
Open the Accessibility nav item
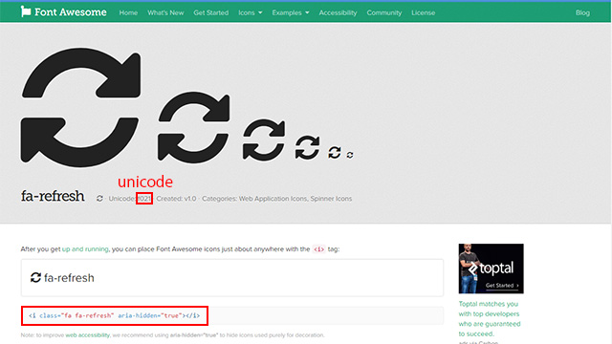pos(338,12)
